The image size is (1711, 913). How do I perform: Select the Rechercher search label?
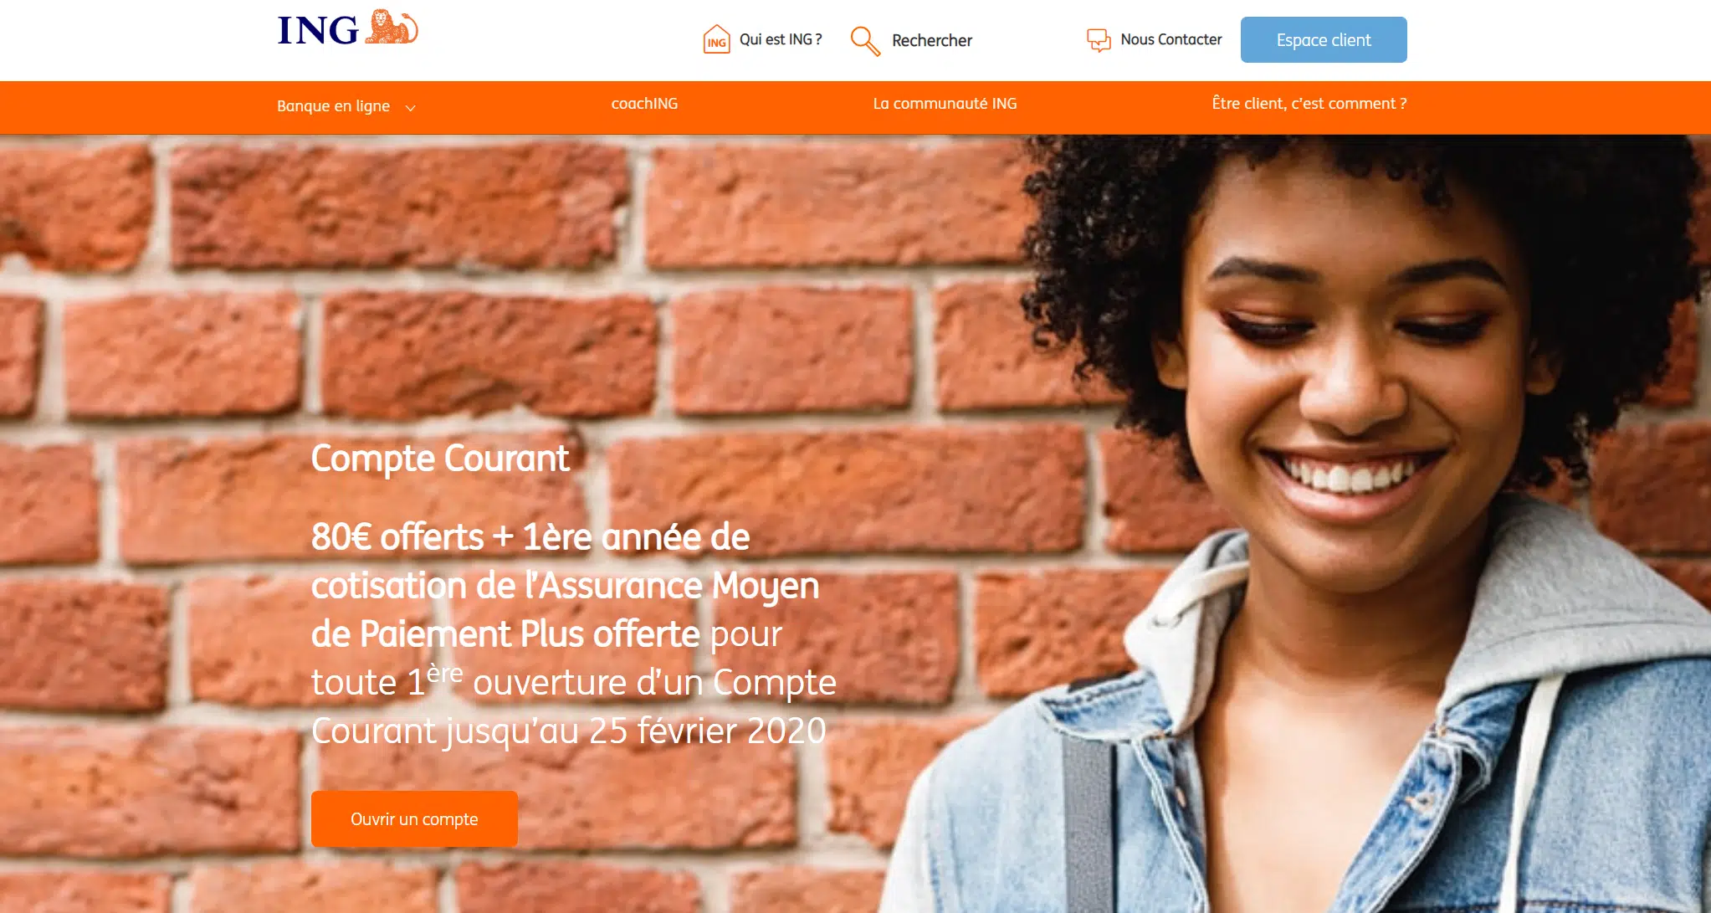coord(932,40)
